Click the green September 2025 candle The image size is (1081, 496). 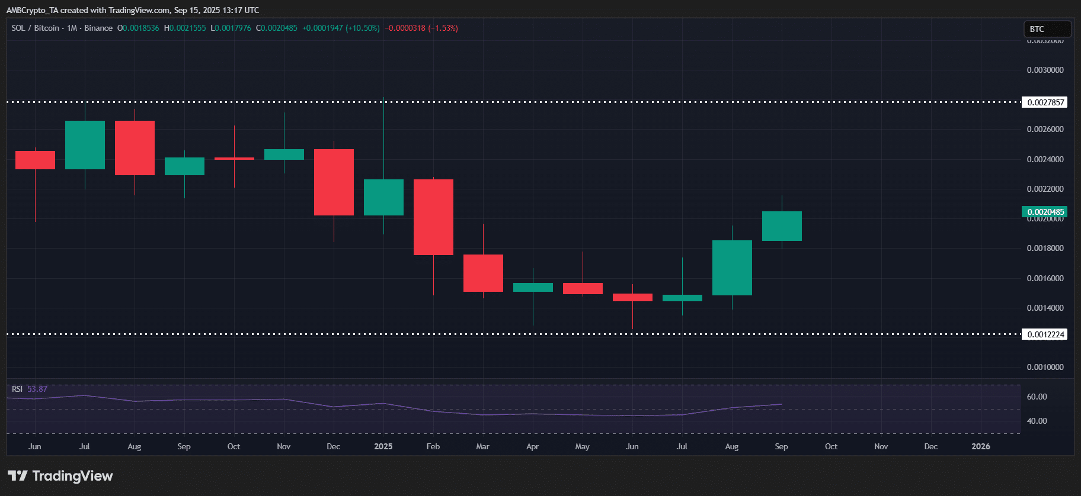(782, 226)
